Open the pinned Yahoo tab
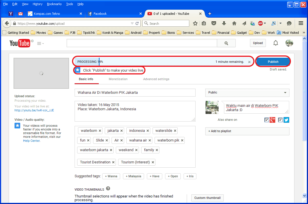This screenshot has height=204, width=308. click(x=11, y=14)
